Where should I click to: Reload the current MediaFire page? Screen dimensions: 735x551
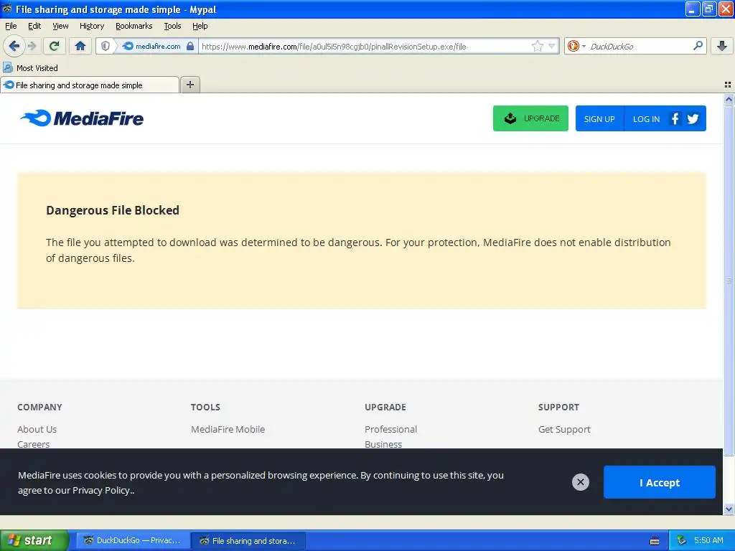click(x=55, y=46)
